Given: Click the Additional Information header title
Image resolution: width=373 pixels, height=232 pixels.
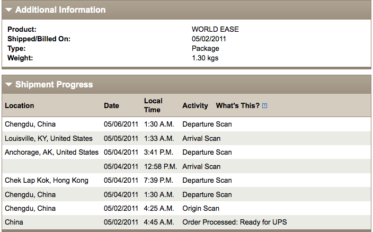Looking at the screenshot, I should click(x=60, y=10).
